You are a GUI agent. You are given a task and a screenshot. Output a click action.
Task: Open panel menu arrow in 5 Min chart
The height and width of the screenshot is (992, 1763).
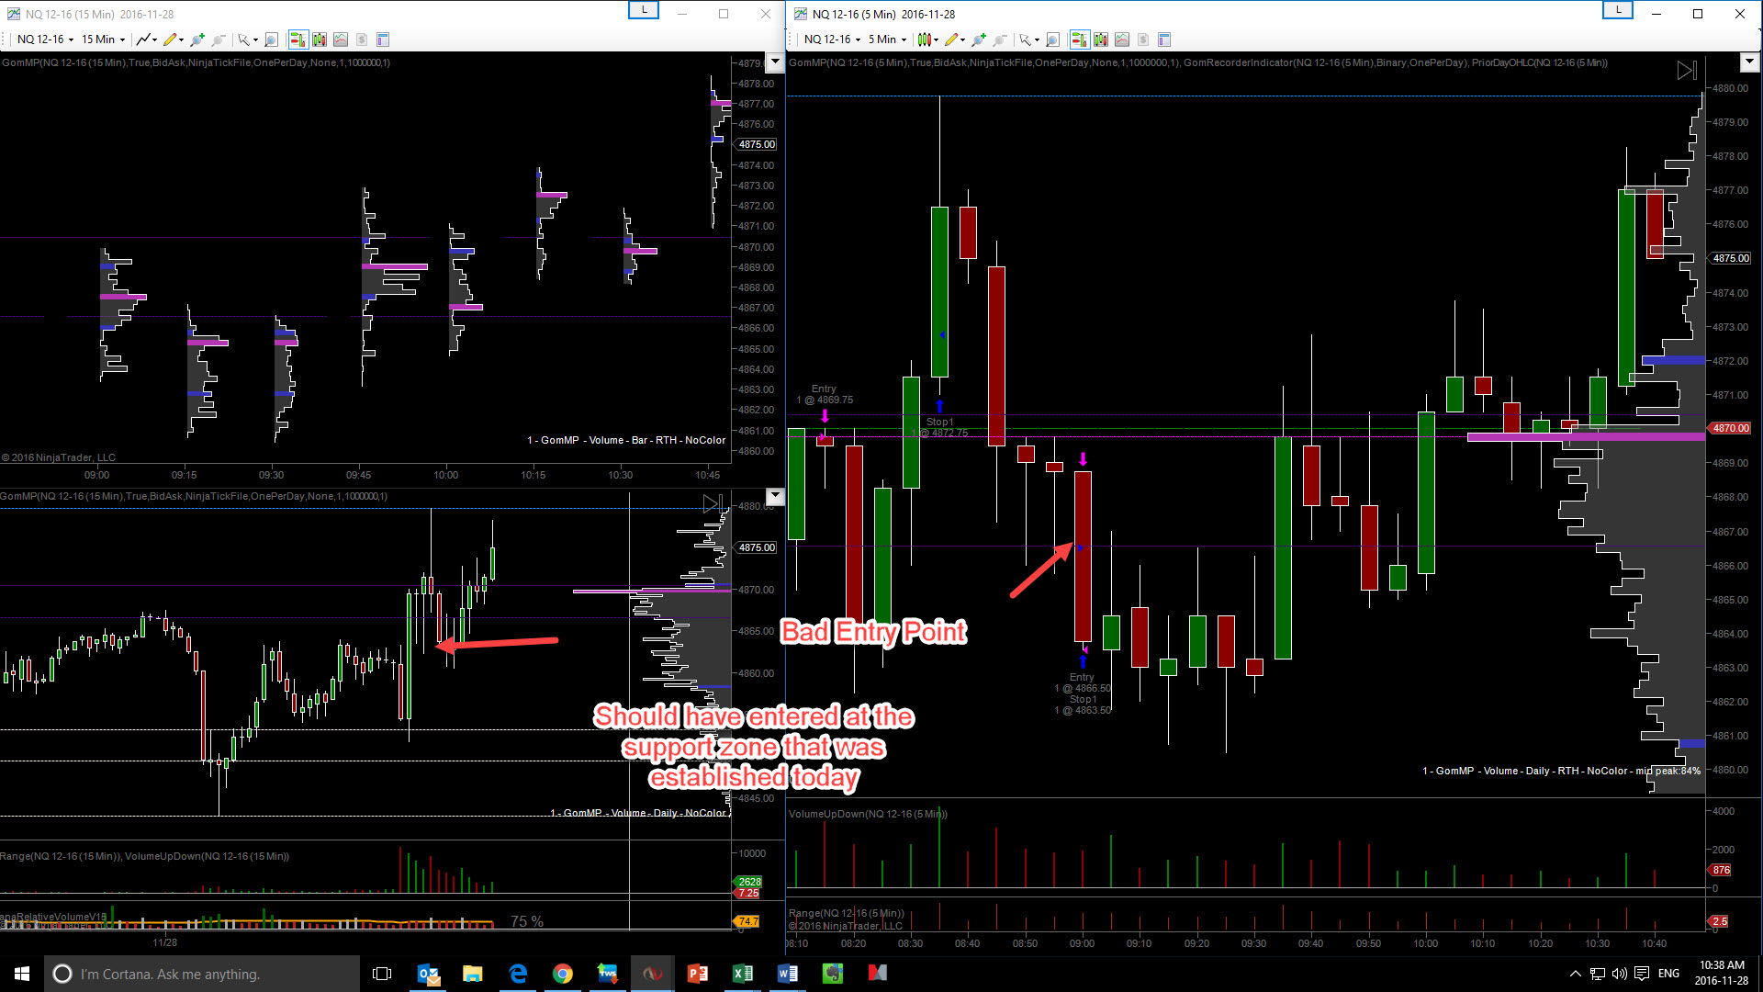point(1749,62)
